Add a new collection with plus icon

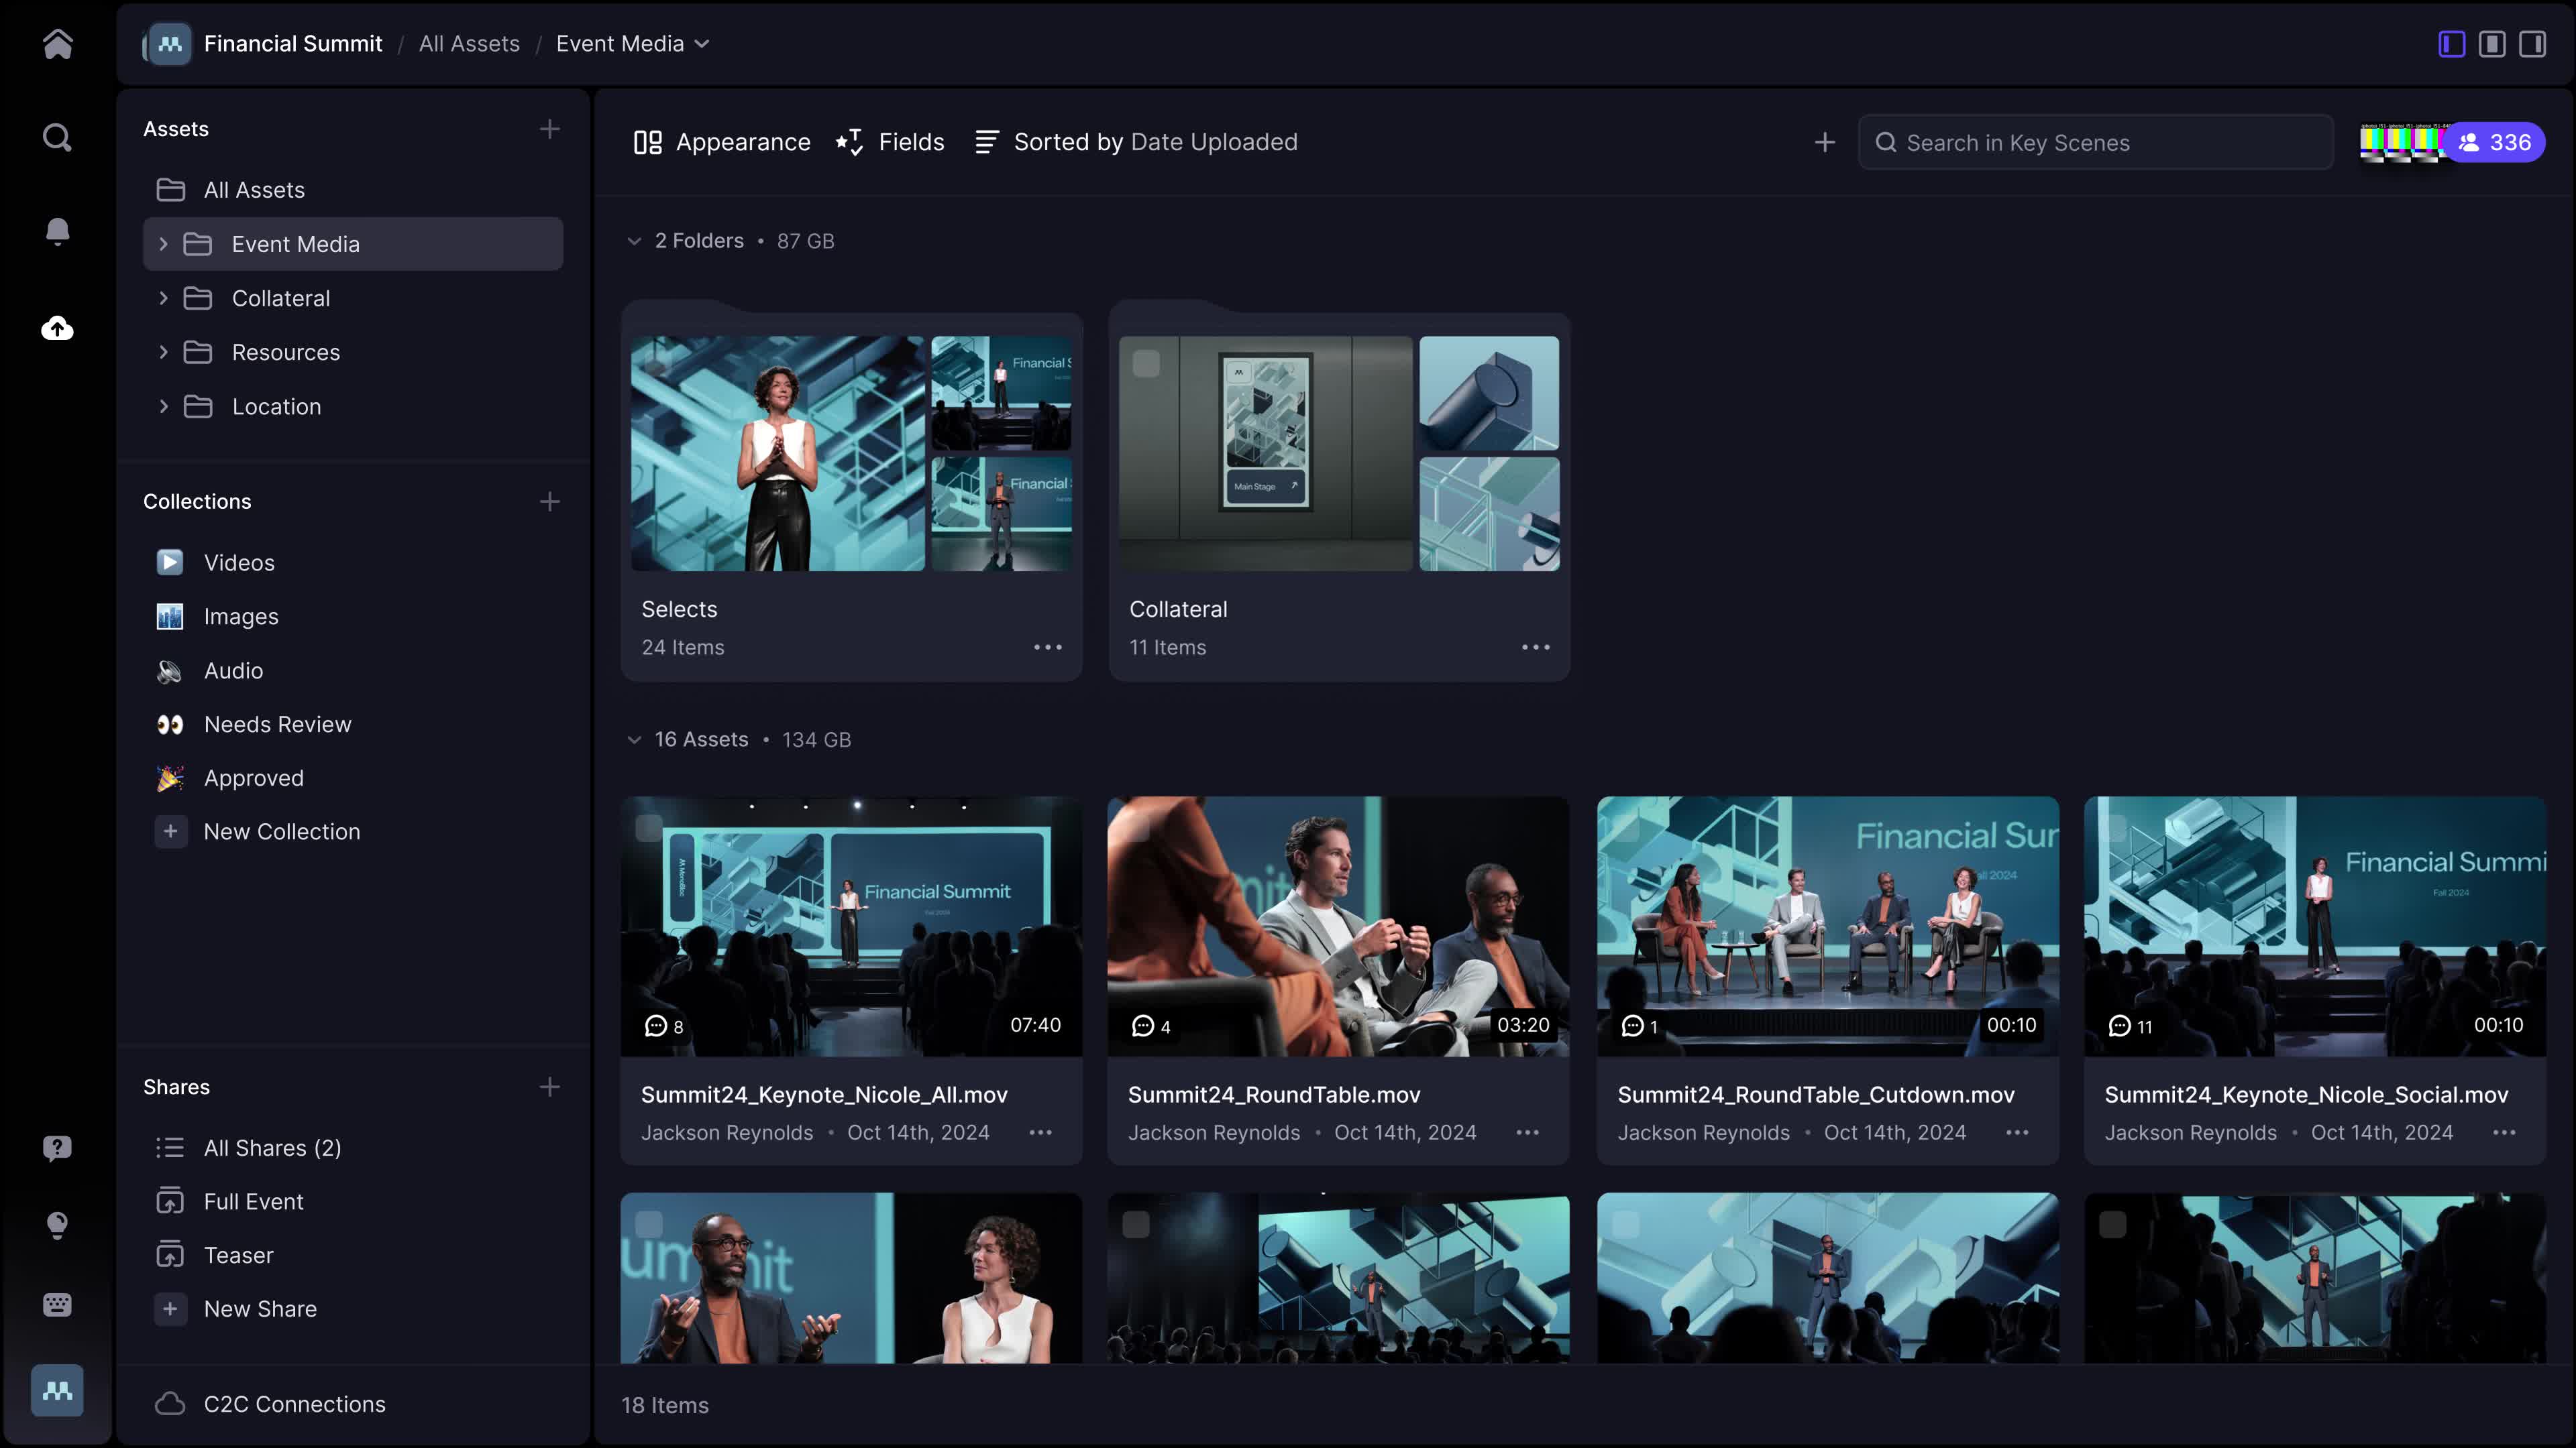tap(549, 501)
